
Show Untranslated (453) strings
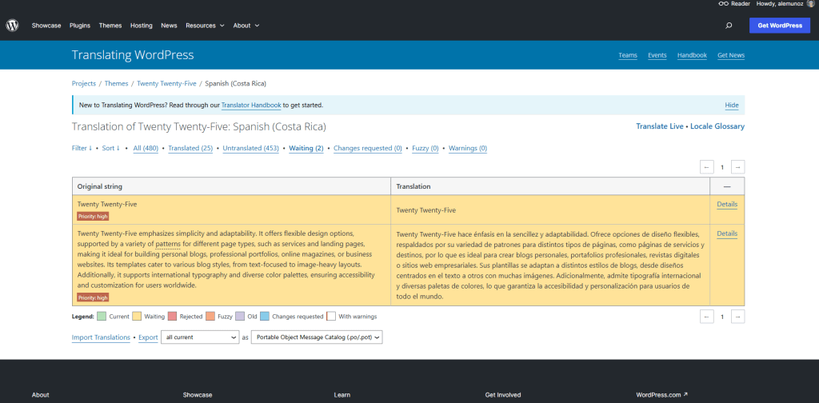250,148
